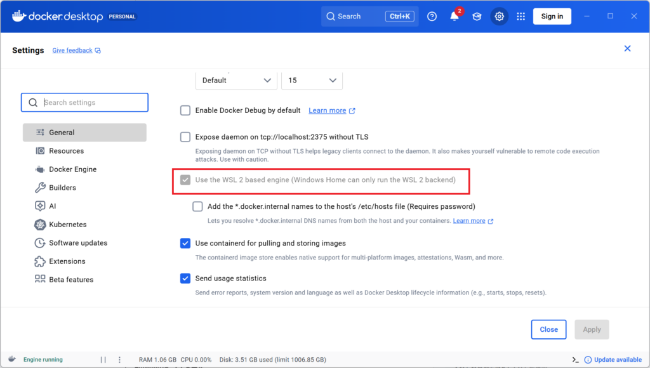Image resolution: width=650 pixels, height=368 pixels.
Task: Open the apps grid icon
Action: (x=521, y=16)
